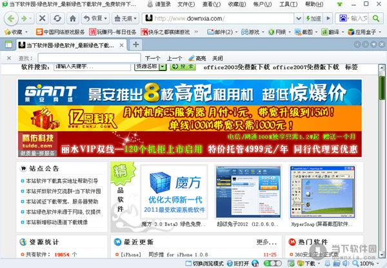Open the 资源名称 search type dropdown
Screen dimensions: 387x268
tap(150, 67)
